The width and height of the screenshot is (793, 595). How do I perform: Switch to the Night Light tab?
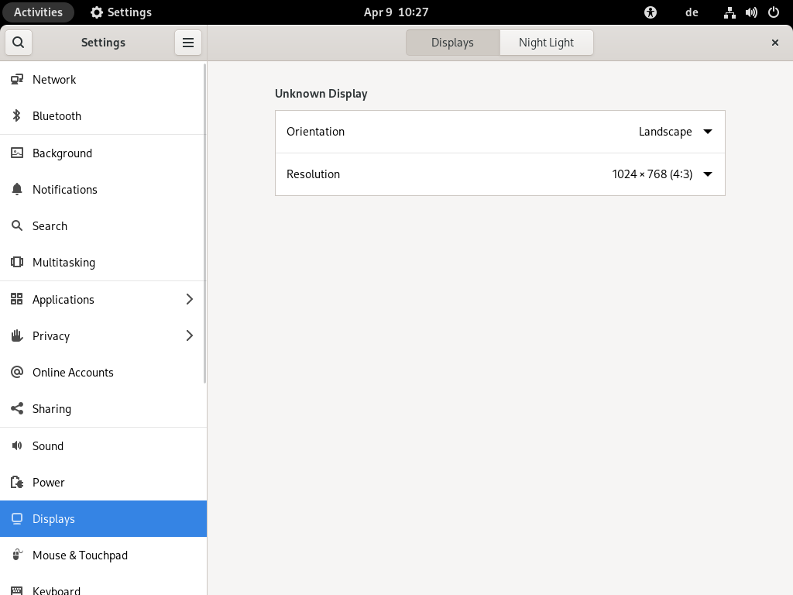click(x=546, y=43)
